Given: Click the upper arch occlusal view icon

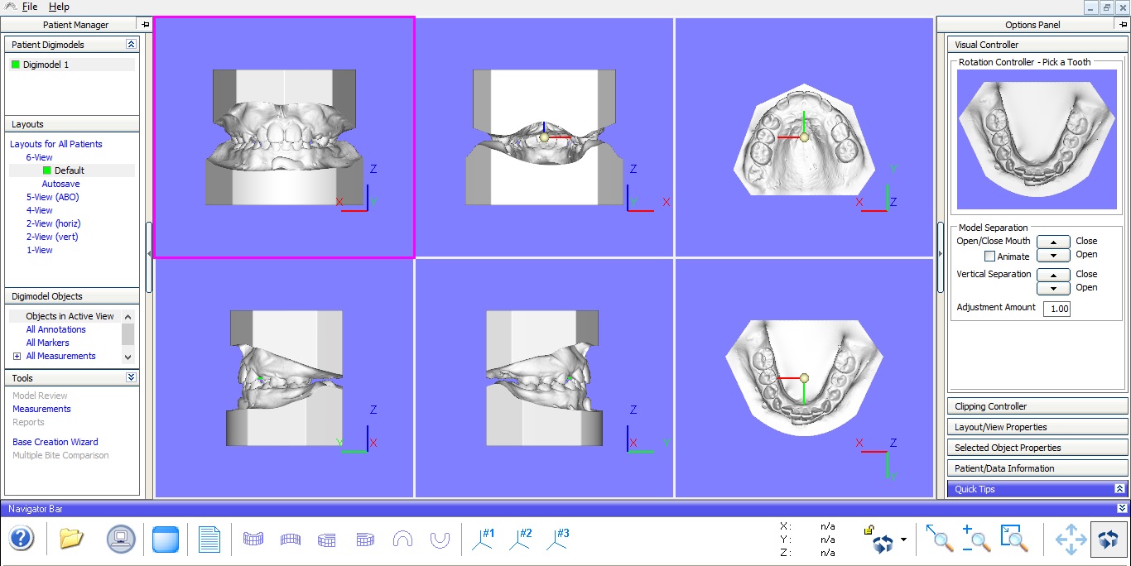Looking at the screenshot, I should click(x=403, y=540).
